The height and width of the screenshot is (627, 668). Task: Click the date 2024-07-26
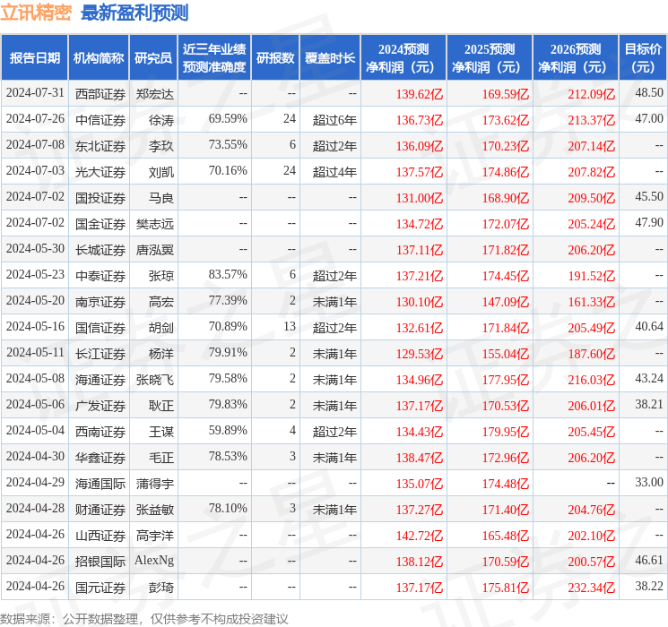tap(35, 119)
